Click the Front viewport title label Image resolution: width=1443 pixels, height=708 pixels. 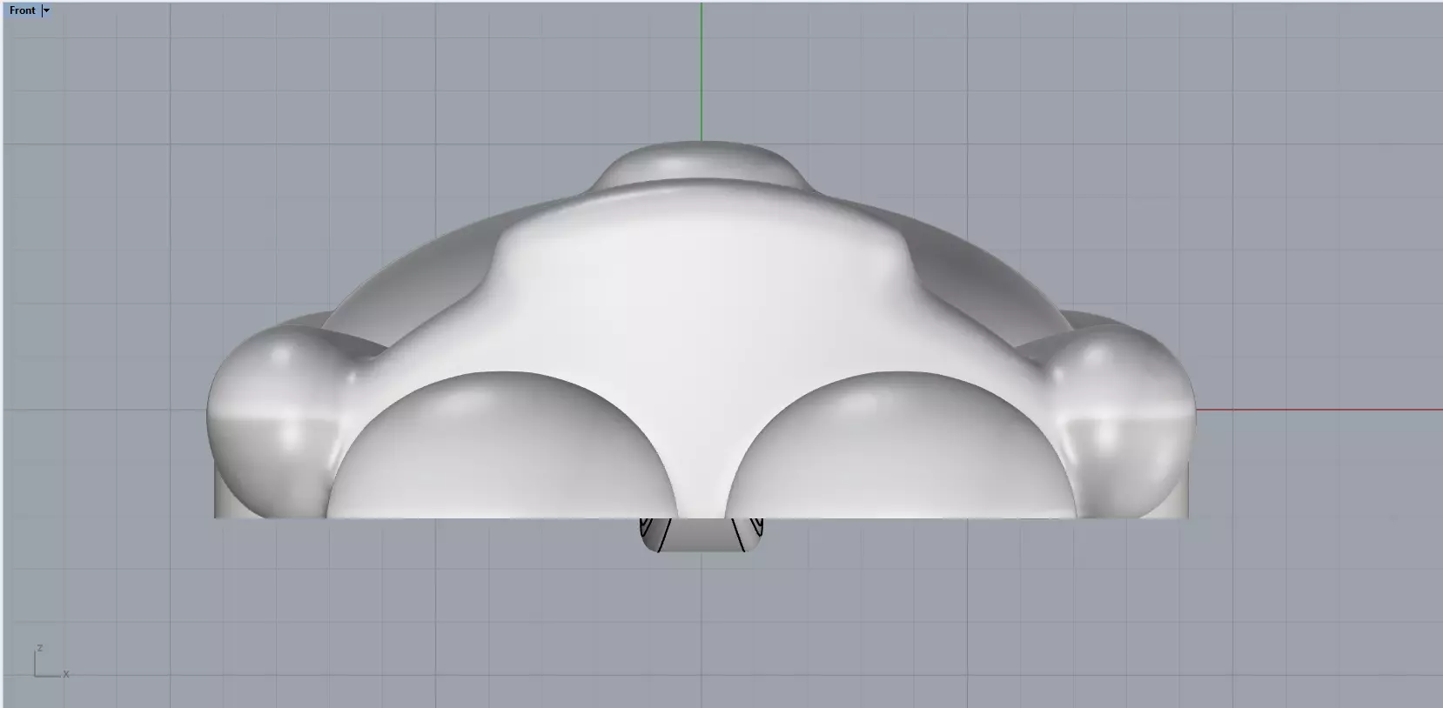pyautogui.click(x=23, y=10)
